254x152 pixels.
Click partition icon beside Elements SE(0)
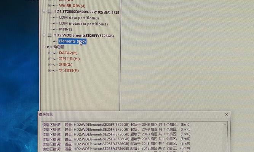pos(55,41)
